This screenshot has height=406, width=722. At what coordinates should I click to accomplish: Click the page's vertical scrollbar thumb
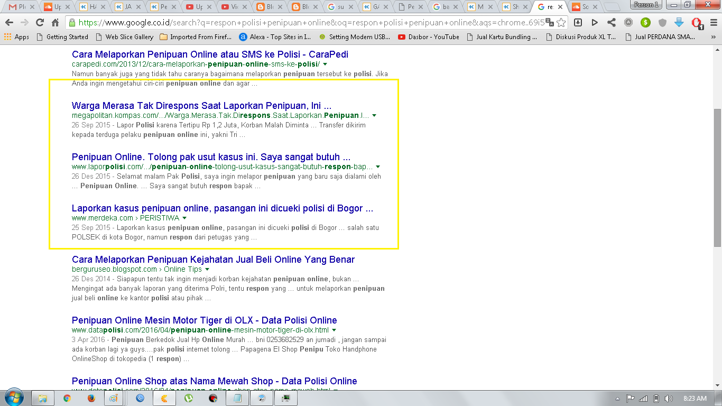(717, 178)
